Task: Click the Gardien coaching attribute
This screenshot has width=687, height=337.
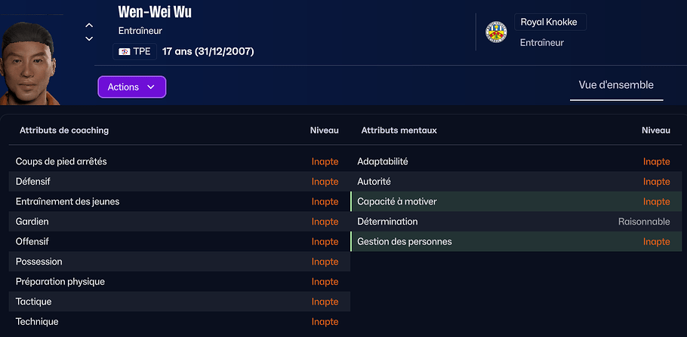Action: coord(34,222)
